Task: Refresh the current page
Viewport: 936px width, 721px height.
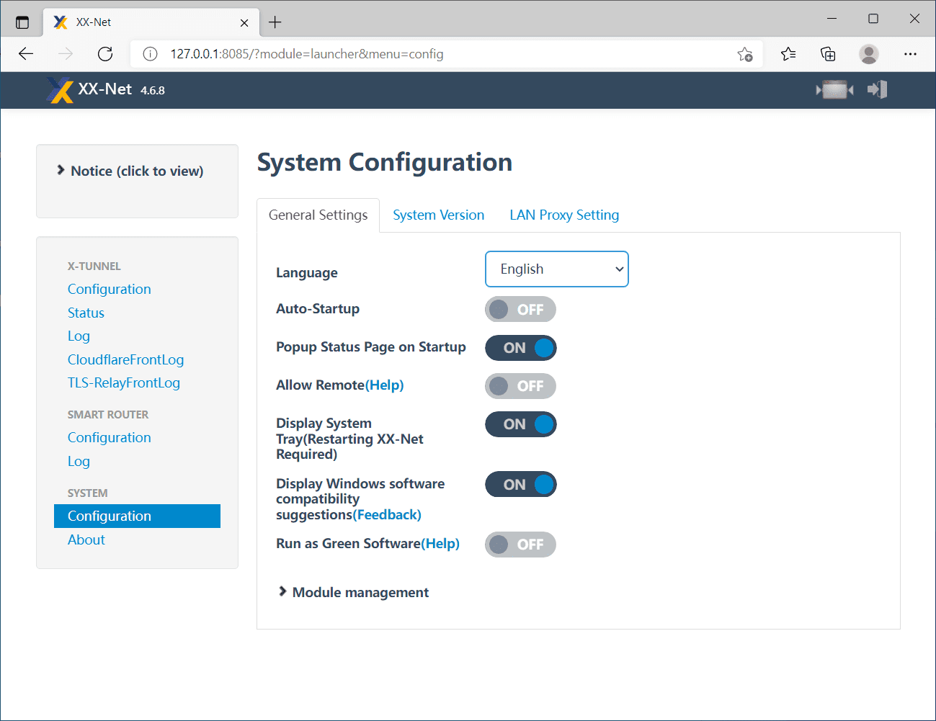Action: click(x=105, y=54)
